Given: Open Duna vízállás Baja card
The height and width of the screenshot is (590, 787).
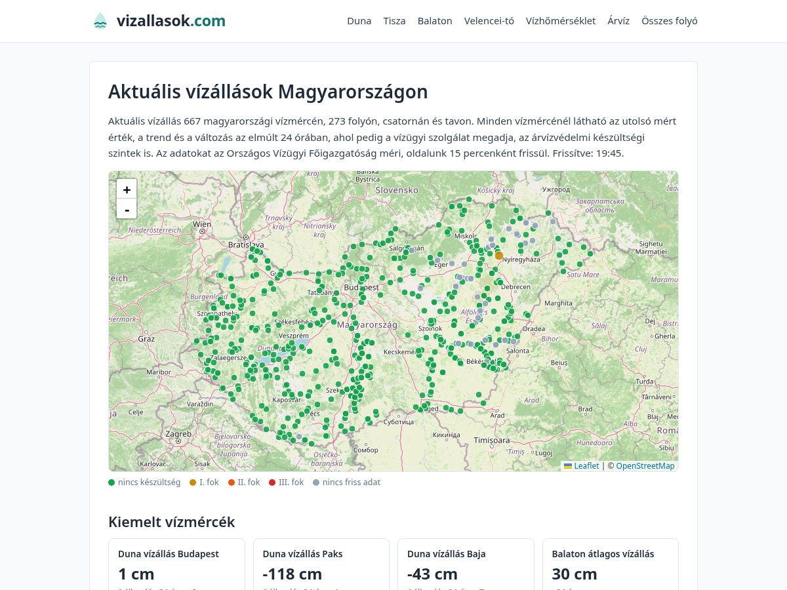Looking at the screenshot, I should pyautogui.click(x=466, y=564).
